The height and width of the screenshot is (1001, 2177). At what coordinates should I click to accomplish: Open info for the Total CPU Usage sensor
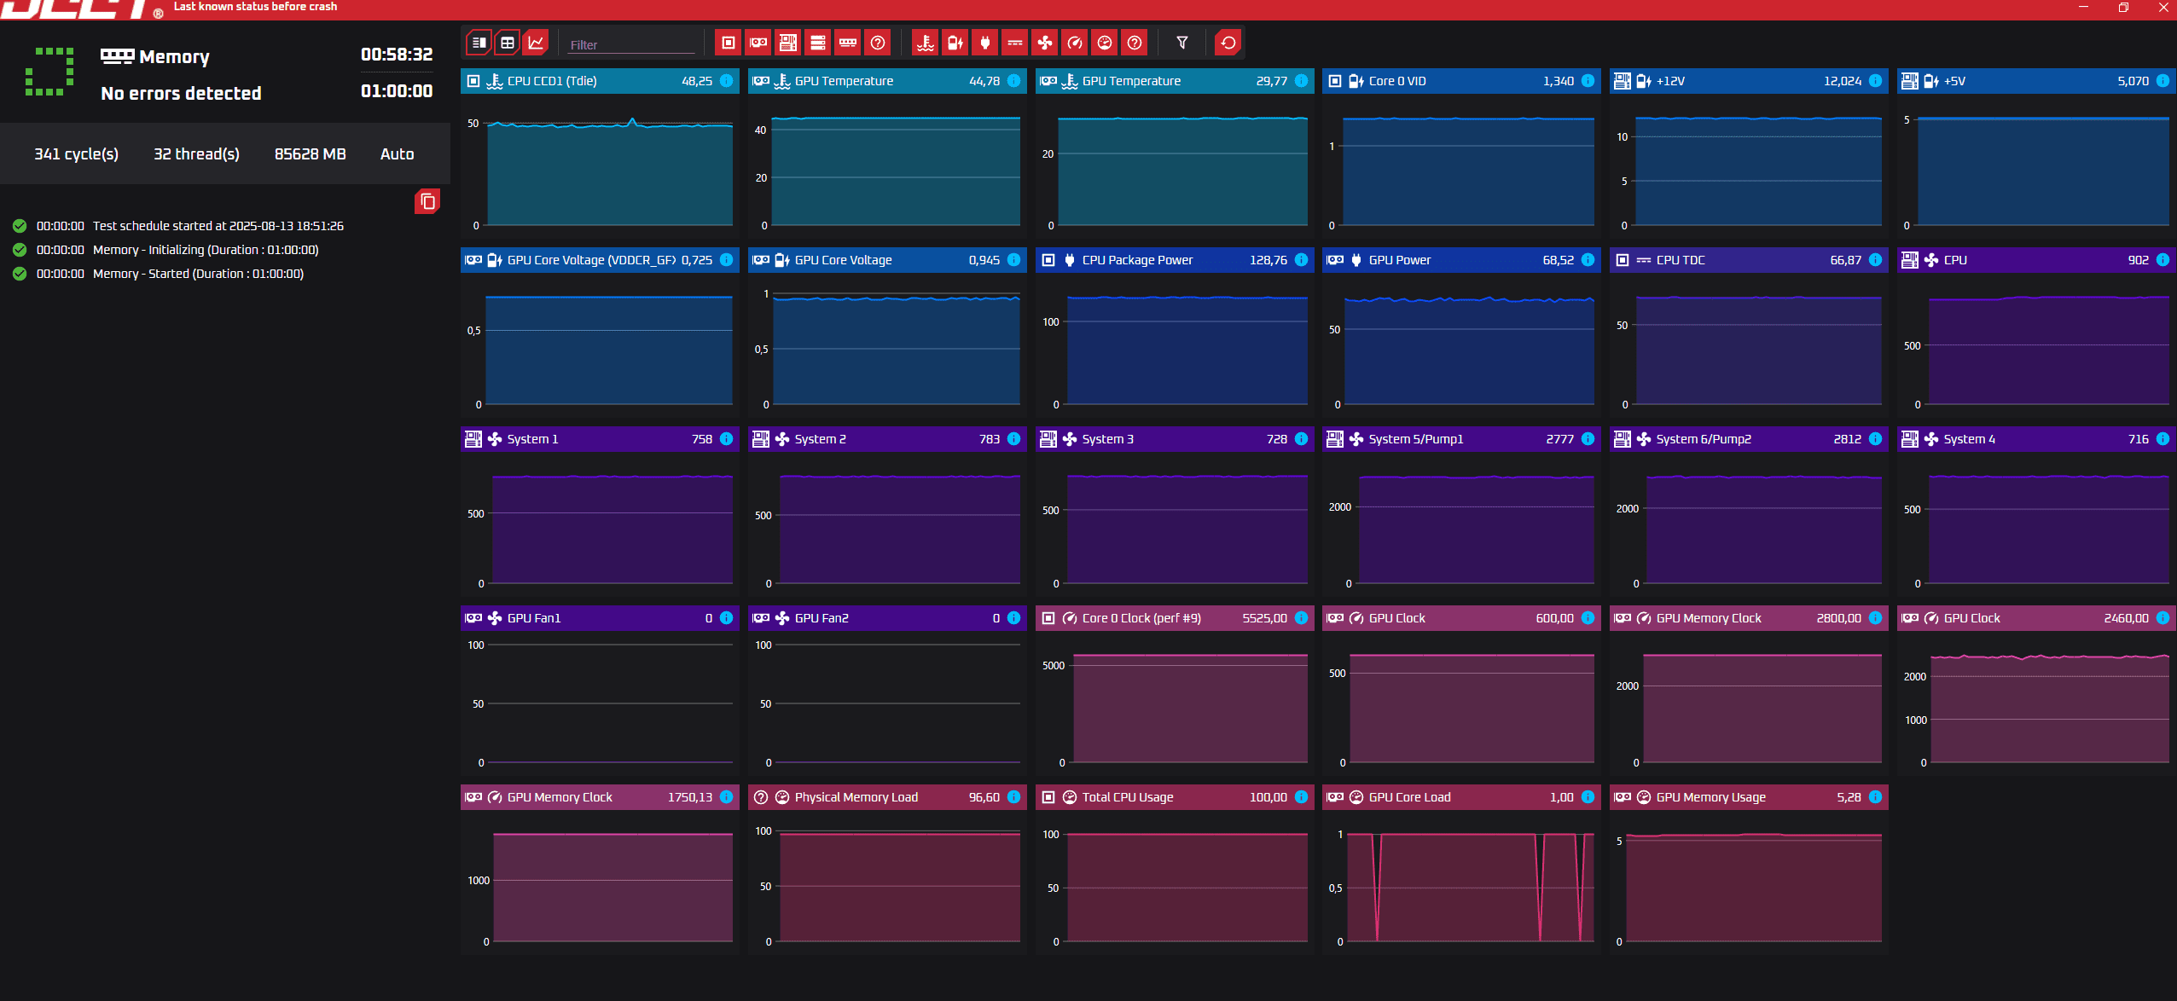(1300, 797)
